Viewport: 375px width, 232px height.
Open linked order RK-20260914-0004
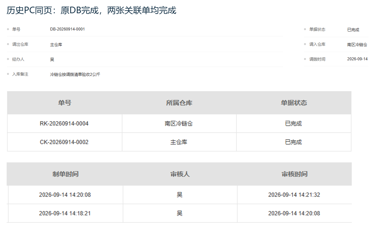pos(64,124)
